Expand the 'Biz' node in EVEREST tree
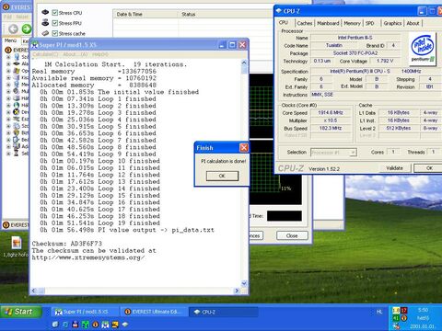The image size is (442, 331). [8, 132]
